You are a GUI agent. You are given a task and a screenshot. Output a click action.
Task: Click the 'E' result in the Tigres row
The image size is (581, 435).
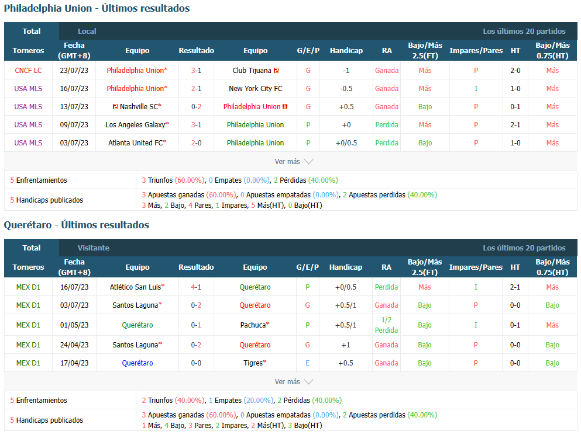(x=308, y=363)
